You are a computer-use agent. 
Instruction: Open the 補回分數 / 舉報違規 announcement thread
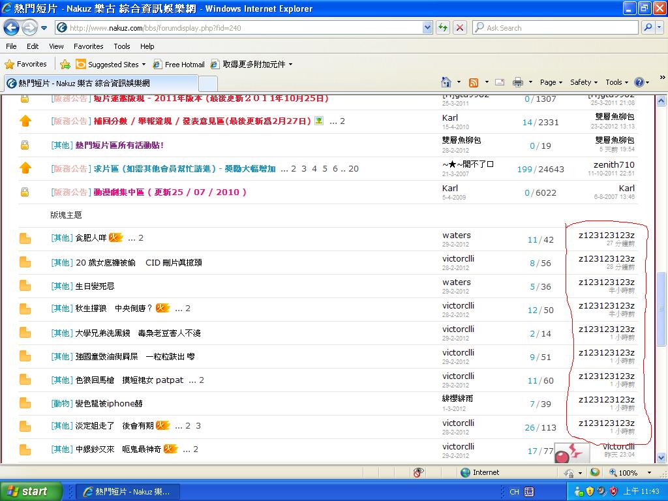(x=202, y=121)
